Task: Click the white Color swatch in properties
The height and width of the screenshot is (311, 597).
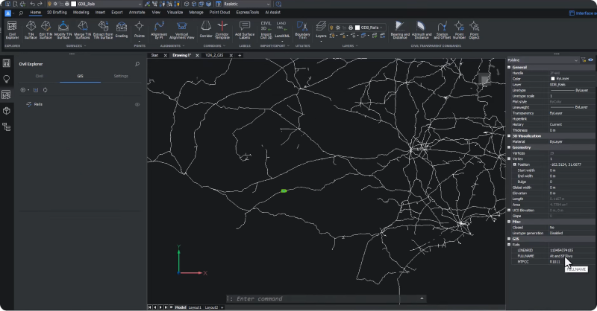Action: coord(552,78)
